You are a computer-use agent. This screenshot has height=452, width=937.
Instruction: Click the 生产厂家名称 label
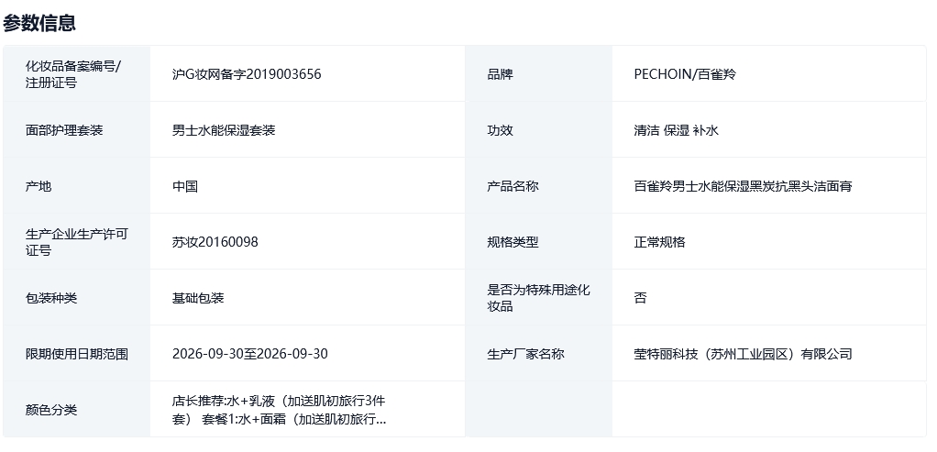(525, 354)
